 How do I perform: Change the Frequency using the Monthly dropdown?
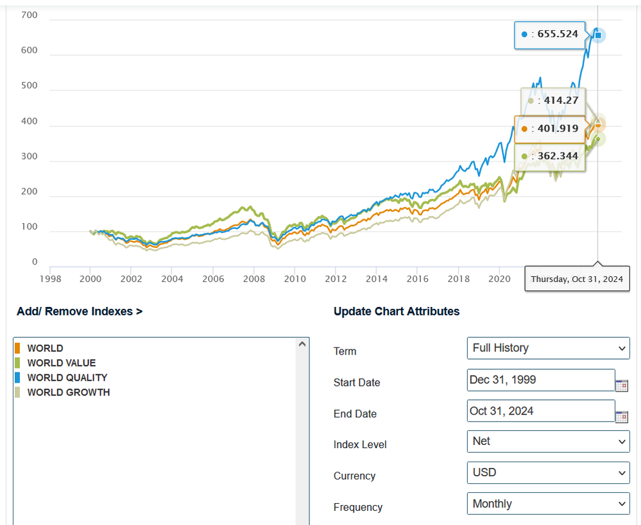[548, 504]
